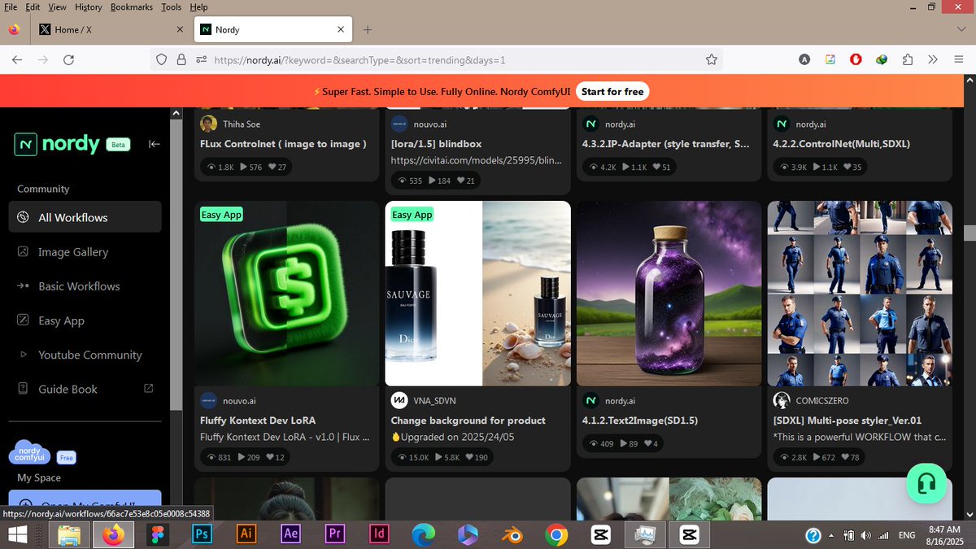Click the tracking protection shield icon
This screenshot has width=976, height=549.
pos(161,59)
